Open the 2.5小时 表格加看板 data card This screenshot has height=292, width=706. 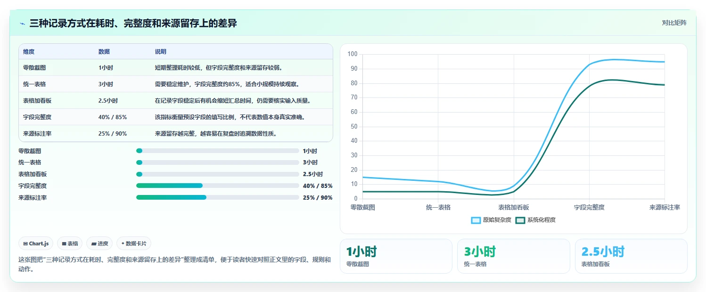tap(631, 256)
